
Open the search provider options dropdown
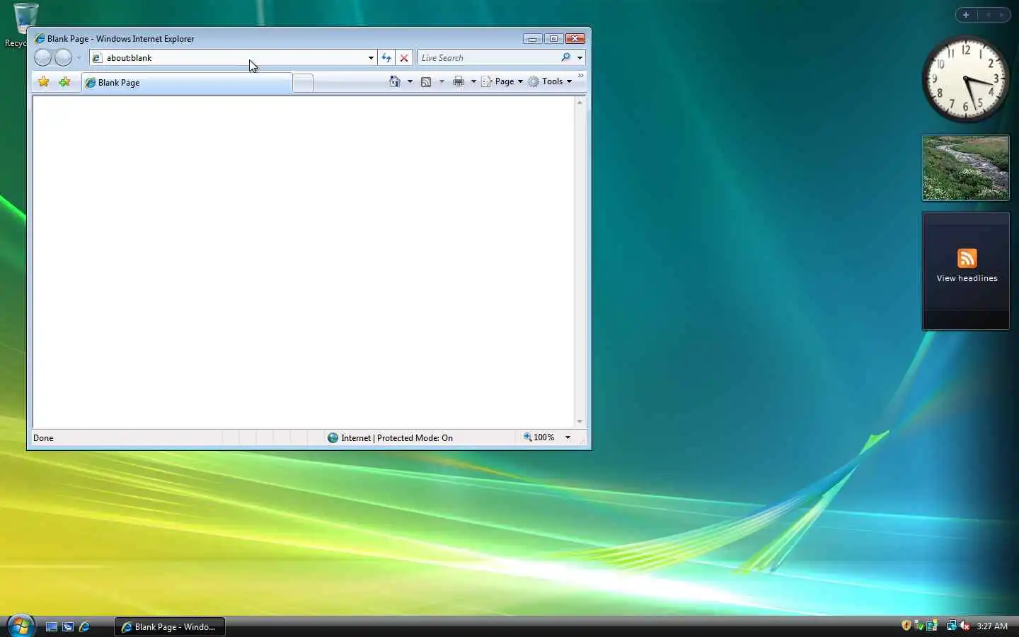[580, 58]
